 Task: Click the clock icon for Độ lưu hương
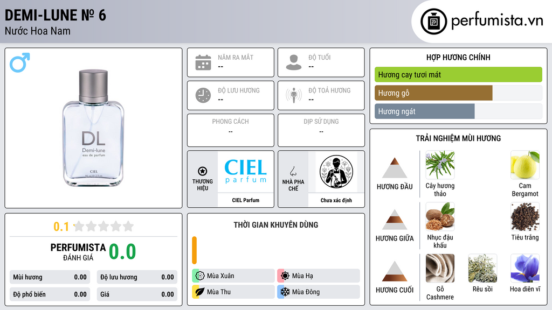click(x=203, y=95)
